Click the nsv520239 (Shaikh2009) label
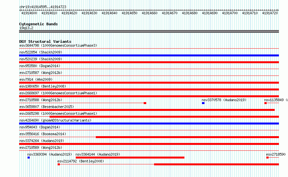Screen dimensions: 288x177 click(x=41, y=59)
